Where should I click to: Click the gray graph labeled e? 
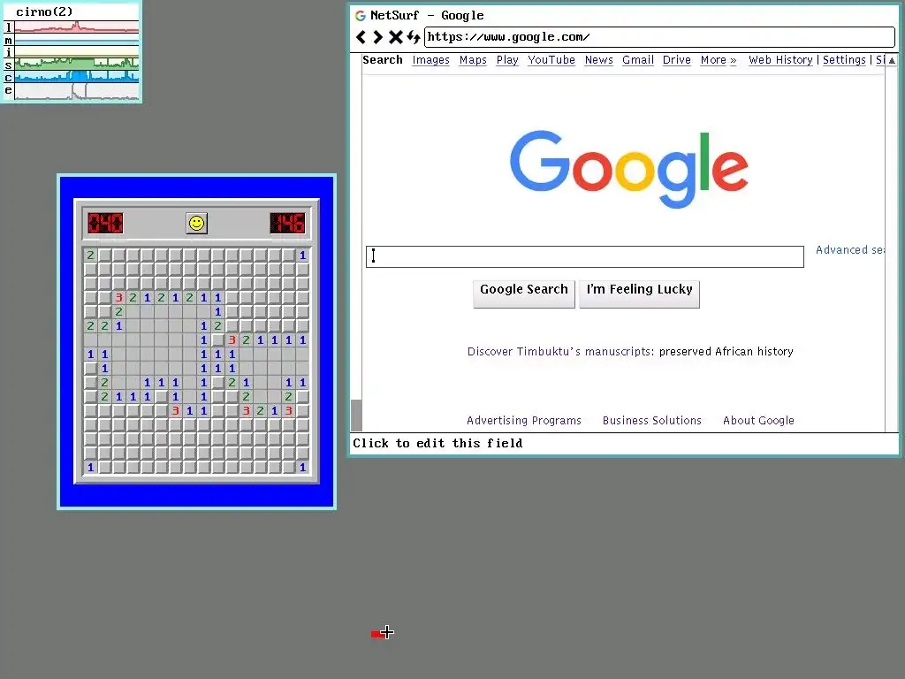pos(77,91)
